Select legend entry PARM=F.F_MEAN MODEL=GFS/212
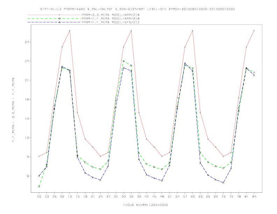 pos(111,22)
